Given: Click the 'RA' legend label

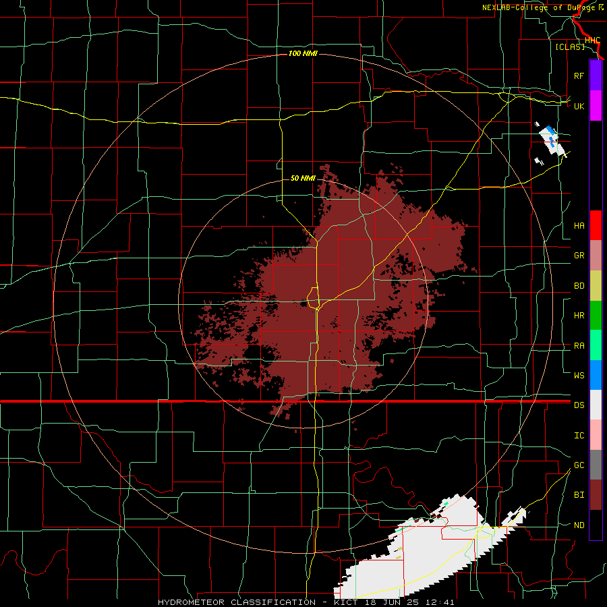Looking at the screenshot, I should point(579,346).
